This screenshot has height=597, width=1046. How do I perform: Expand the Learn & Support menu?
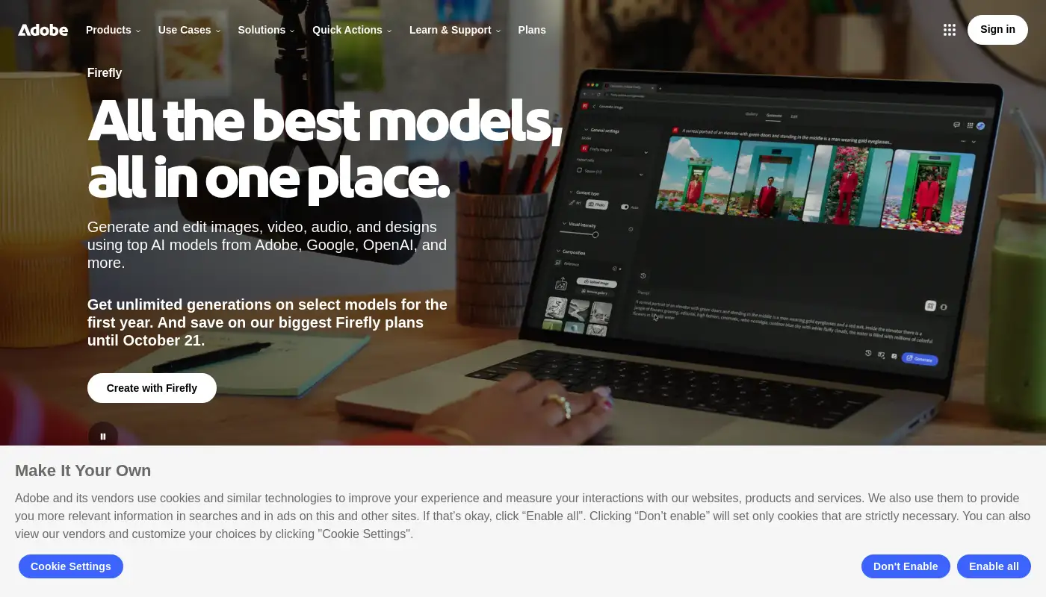(x=455, y=30)
